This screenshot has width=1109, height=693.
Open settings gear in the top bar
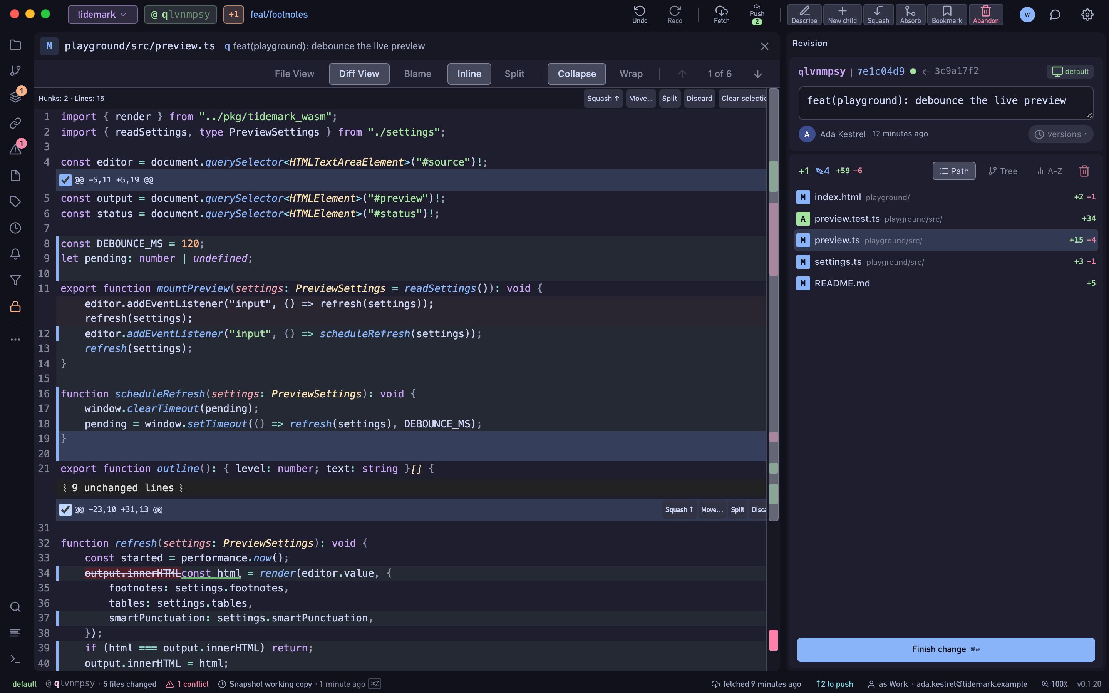pyautogui.click(x=1087, y=15)
